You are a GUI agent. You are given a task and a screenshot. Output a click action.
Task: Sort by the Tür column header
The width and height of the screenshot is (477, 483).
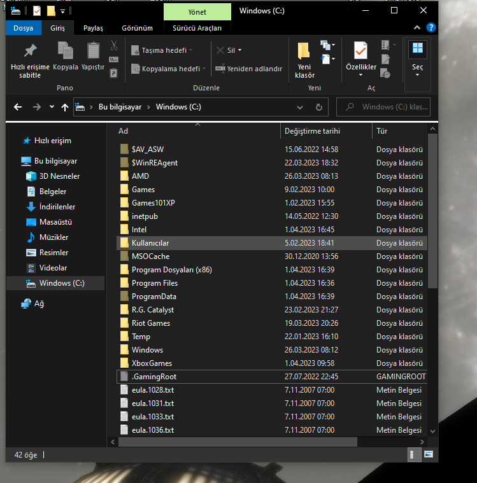coord(400,131)
